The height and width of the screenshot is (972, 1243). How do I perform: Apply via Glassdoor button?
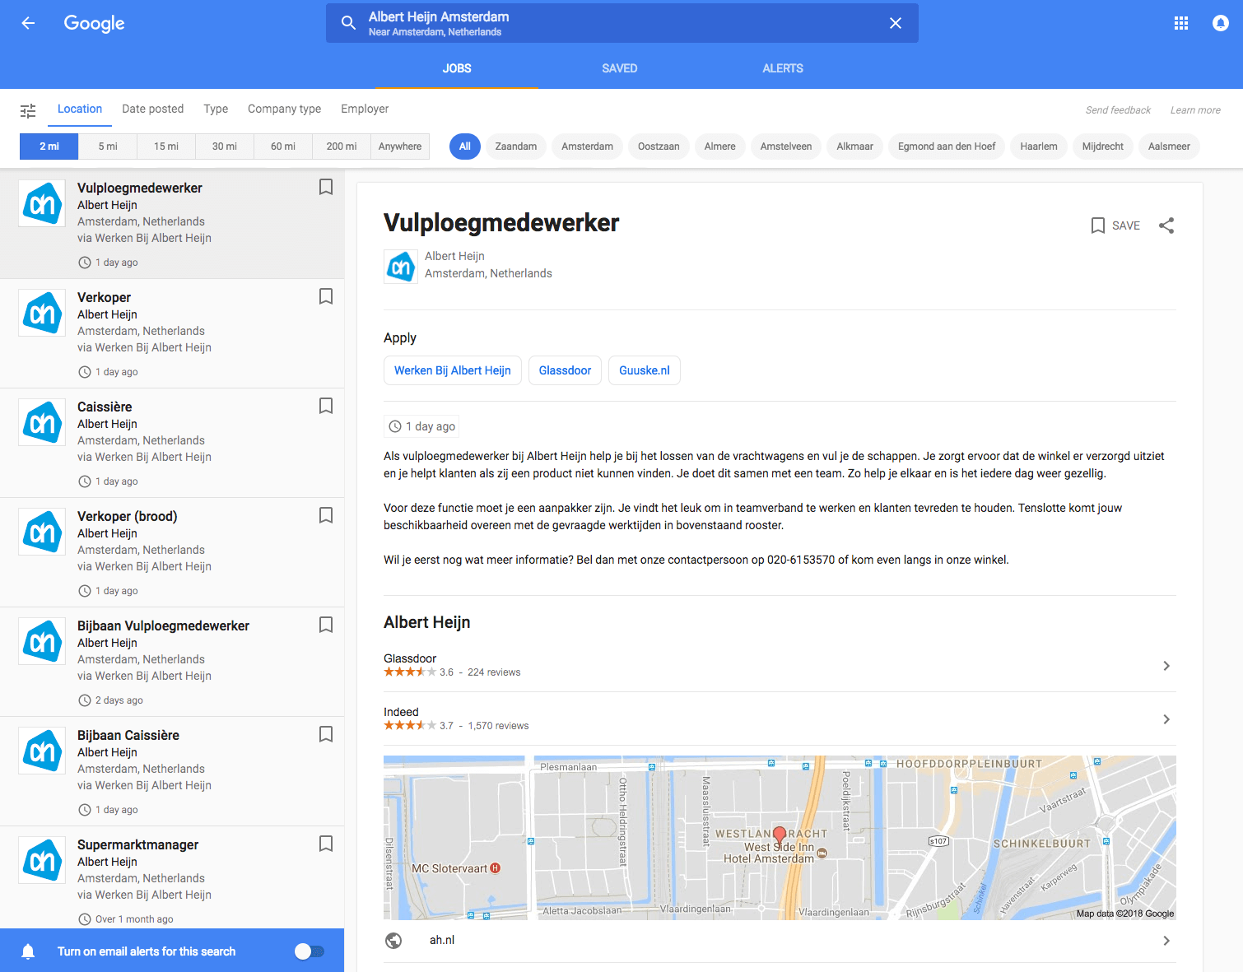[x=566, y=370]
